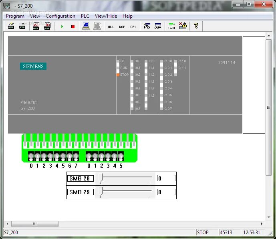Viewport: 276px width, 239px height.
Task: Toggle switch 4 in the six-switch group
Action: tap(115, 156)
